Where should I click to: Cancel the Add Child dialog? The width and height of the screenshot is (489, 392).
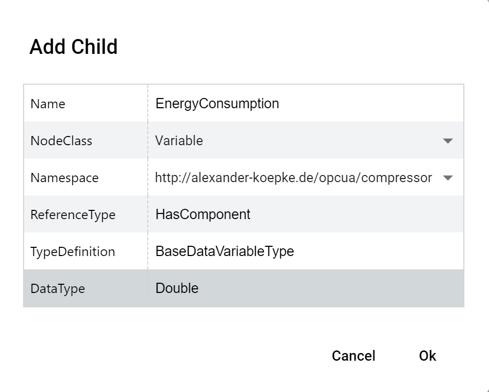354,356
